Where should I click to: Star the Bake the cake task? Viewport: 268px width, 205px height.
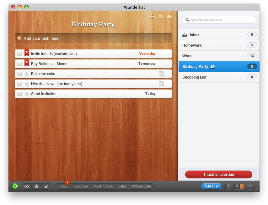(27, 74)
